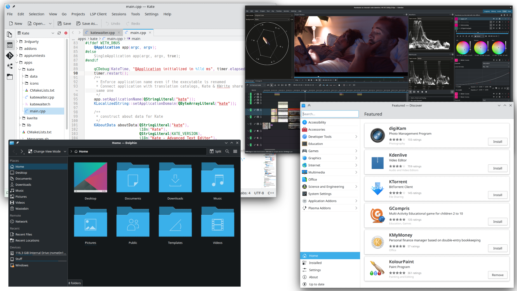
Task: Select the Downloads folder thumbnail in Dolphin
Action: pyautogui.click(x=175, y=178)
